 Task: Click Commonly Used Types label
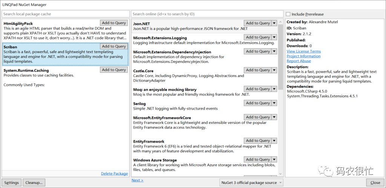point(24,85)
